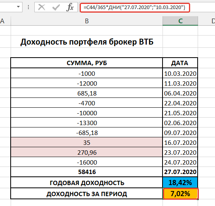Select the bold cell with value 58416
Viewport: 215px width, 206px height.
[x=87, y=172]
